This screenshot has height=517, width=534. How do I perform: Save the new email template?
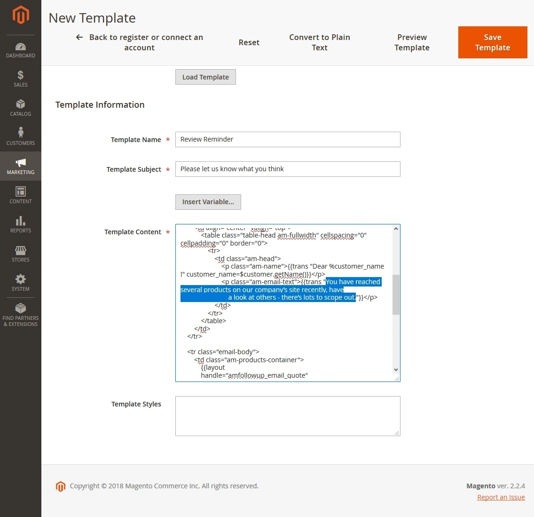pos(492,42)
